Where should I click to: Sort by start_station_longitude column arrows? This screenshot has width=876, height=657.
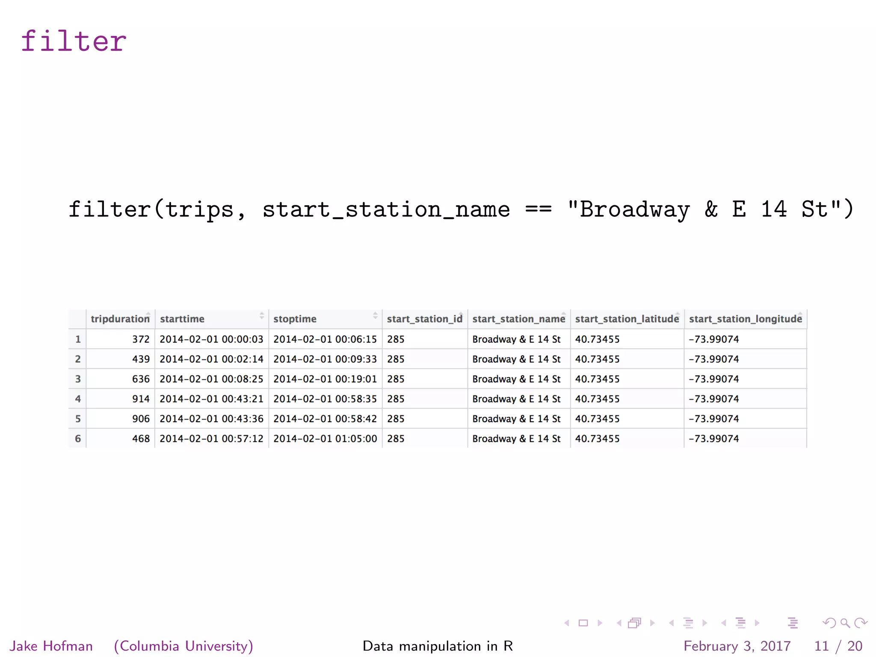800,316
